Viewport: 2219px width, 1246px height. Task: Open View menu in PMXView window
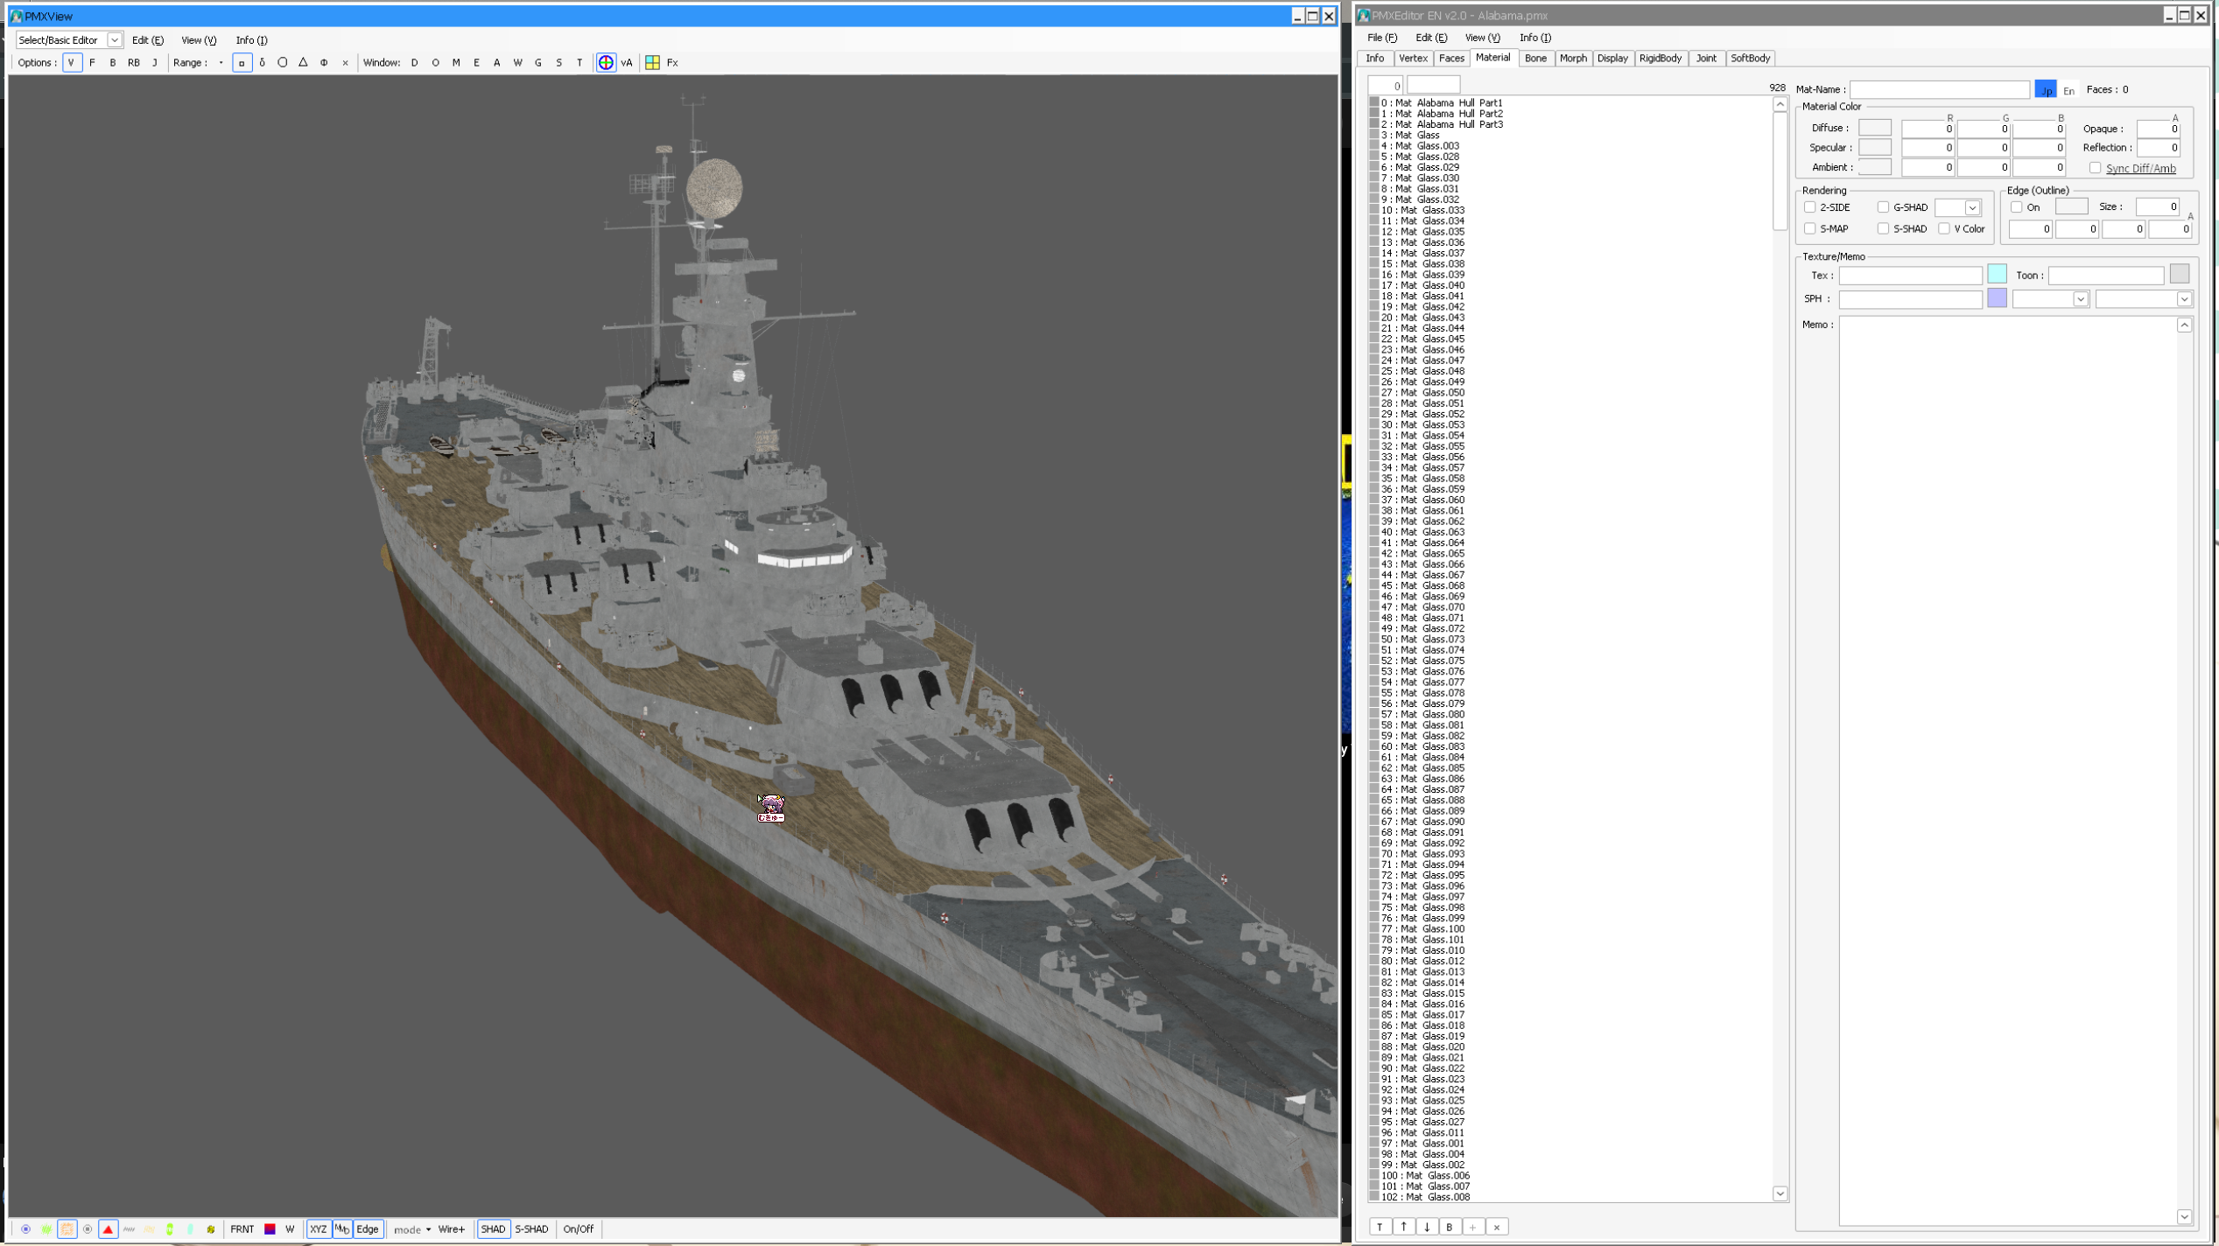point(199,40)
